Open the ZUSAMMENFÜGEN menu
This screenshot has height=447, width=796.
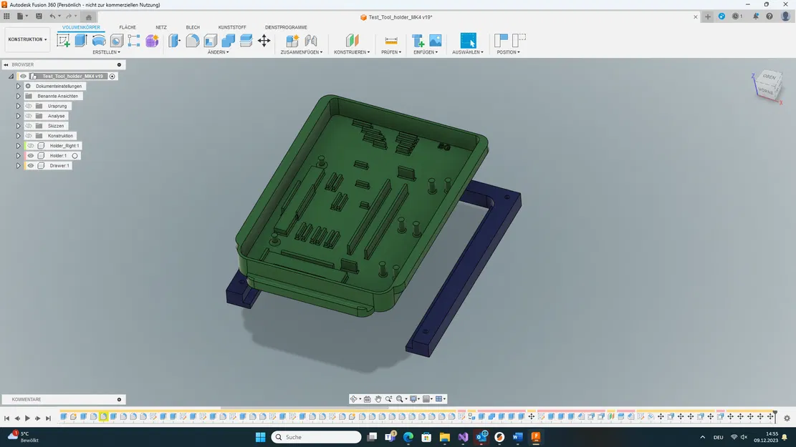[302, 52]
